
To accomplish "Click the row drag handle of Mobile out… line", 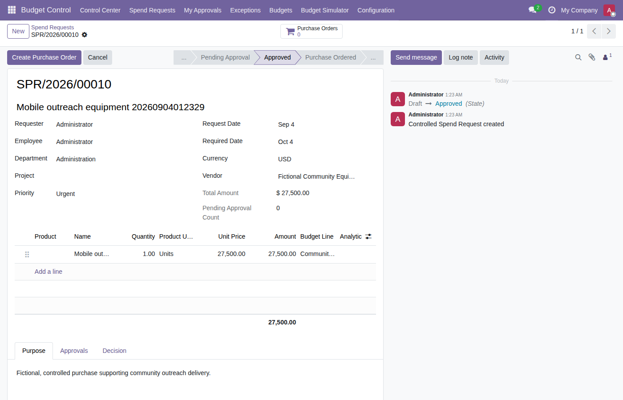I will tap(27, 254).
